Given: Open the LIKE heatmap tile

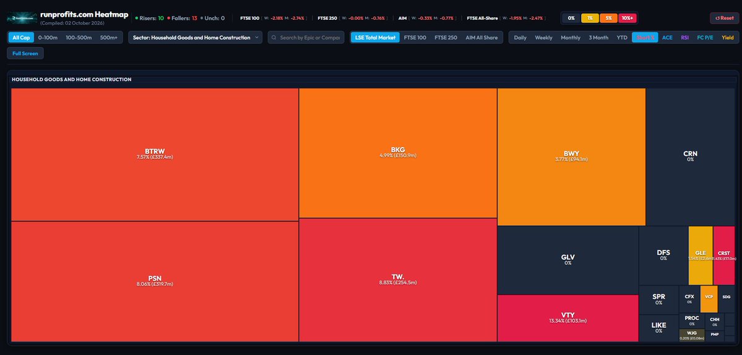Looking at the screenshot, I should point(658,328).
